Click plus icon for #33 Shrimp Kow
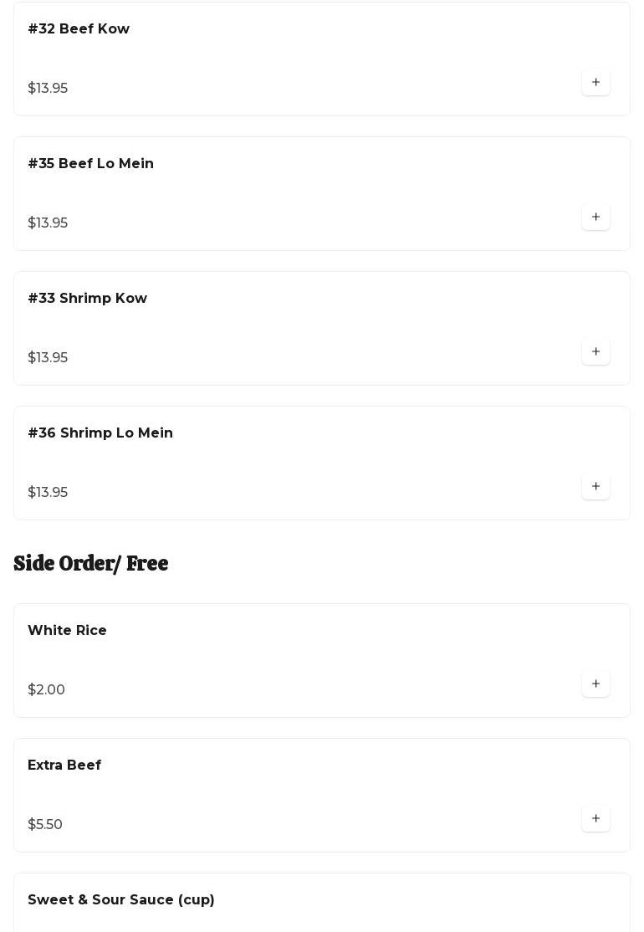The height and width of the screenshot is (932, 644). click(595, 352)
